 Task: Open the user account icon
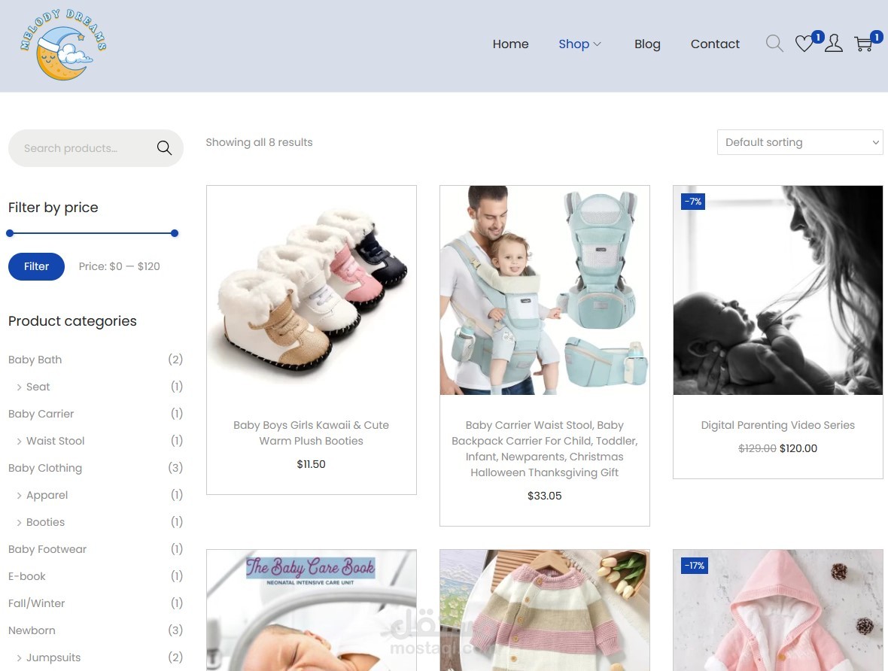pyautogui.click(x=833, y=44)
